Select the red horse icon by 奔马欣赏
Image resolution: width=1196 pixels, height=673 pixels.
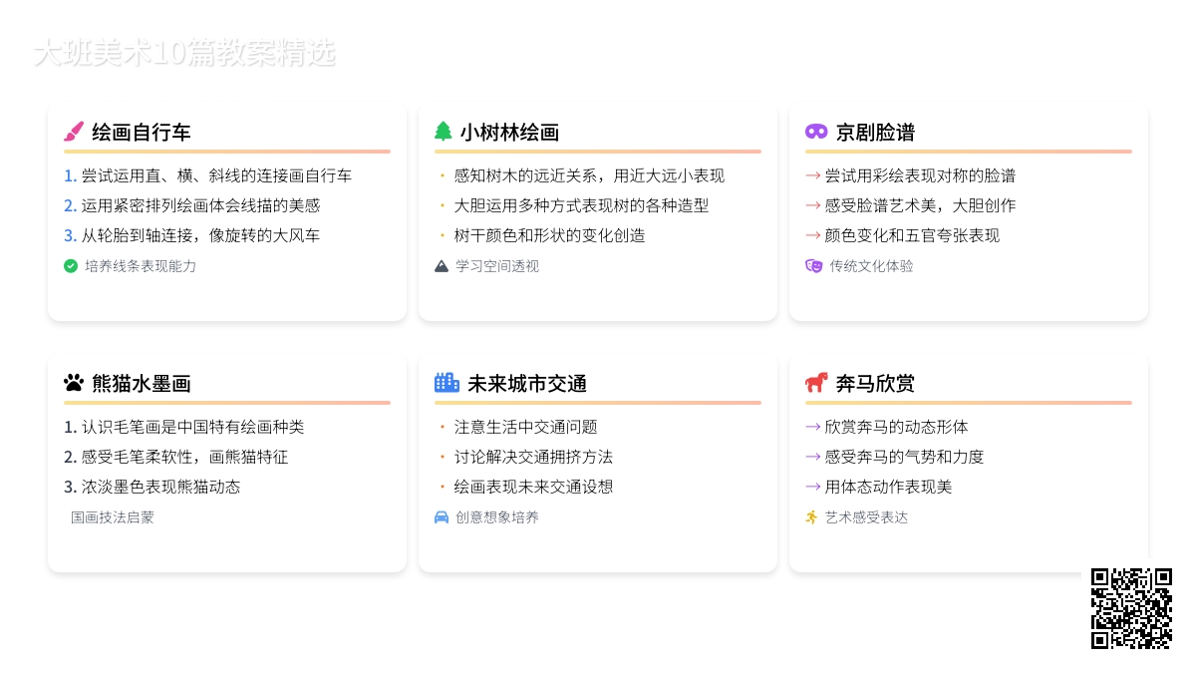click(x=816, y=383)
